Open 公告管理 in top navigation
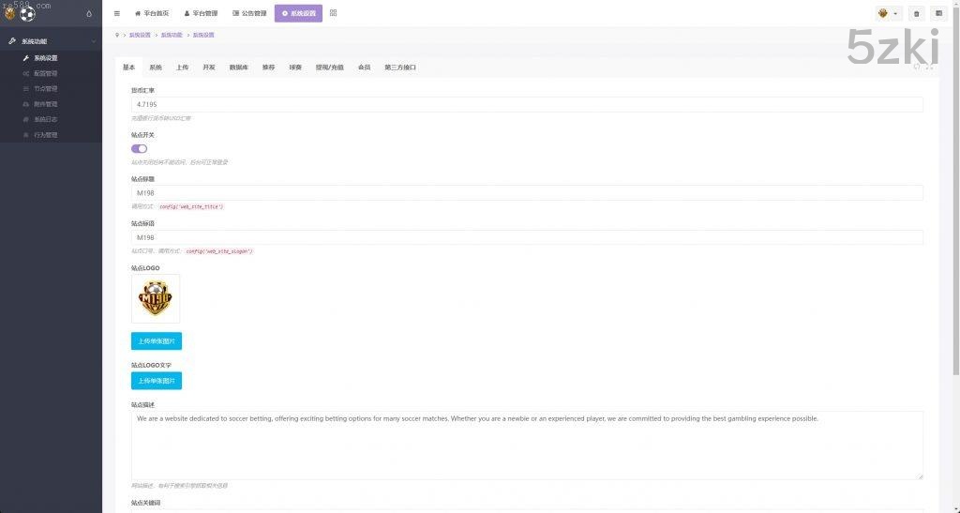The width and height of the screenshot is (960, 513). click(x=249, y=13)
